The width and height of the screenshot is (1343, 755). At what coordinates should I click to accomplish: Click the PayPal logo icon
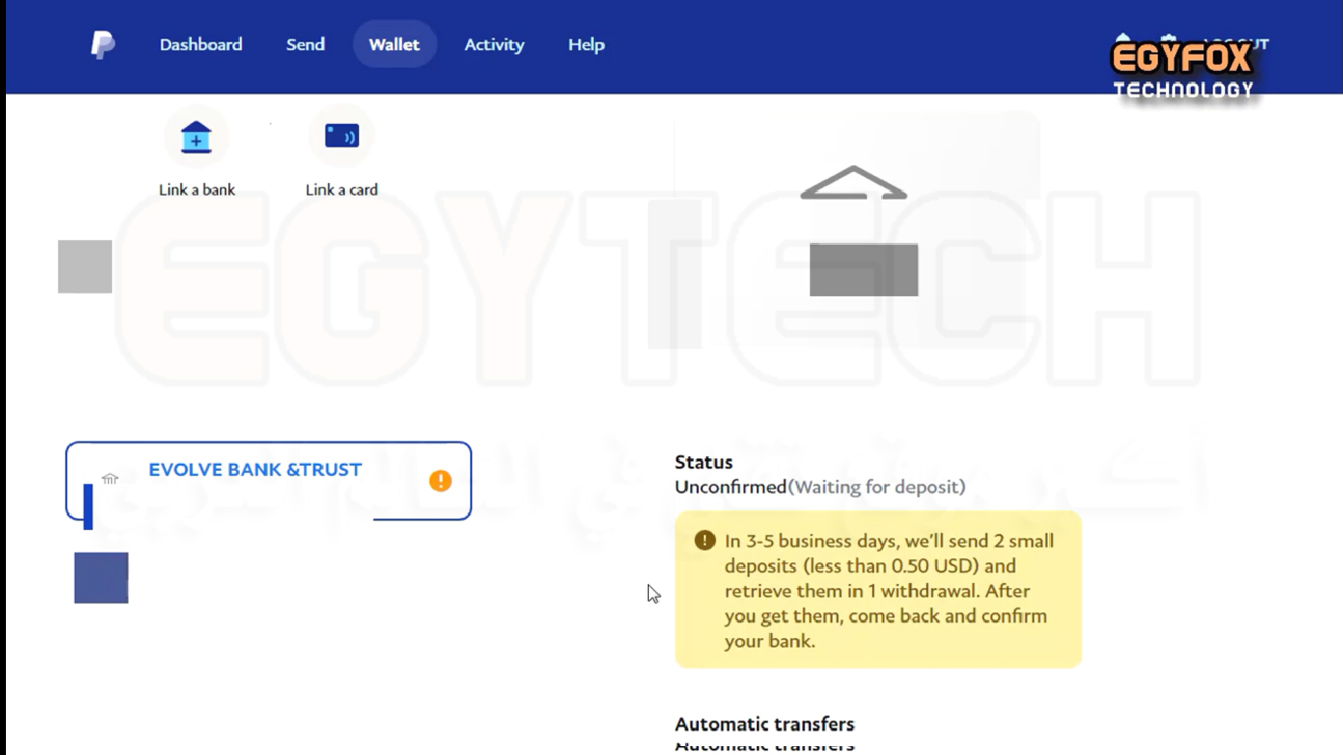click(102, 44)
